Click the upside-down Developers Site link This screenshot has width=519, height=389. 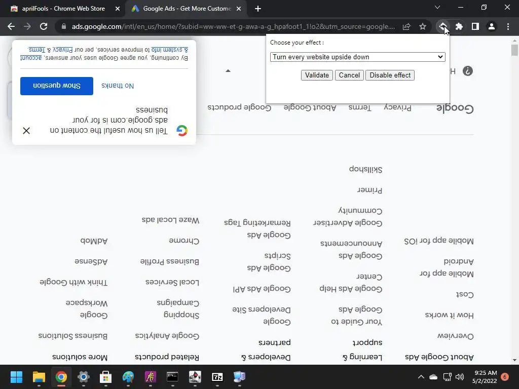pos(262,309)
